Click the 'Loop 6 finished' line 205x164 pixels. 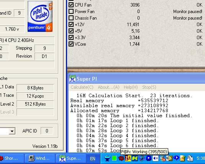[x=118, y=146]
